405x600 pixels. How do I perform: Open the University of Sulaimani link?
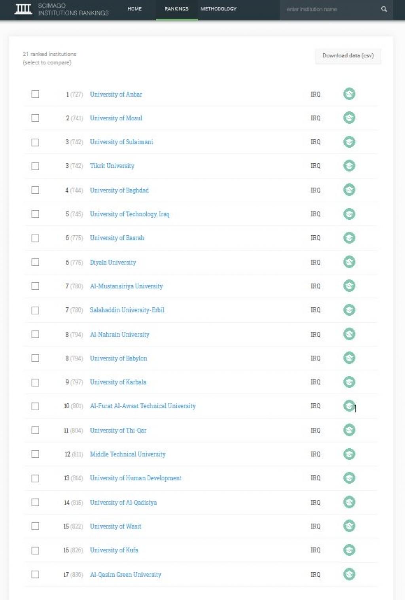point(121,142)
